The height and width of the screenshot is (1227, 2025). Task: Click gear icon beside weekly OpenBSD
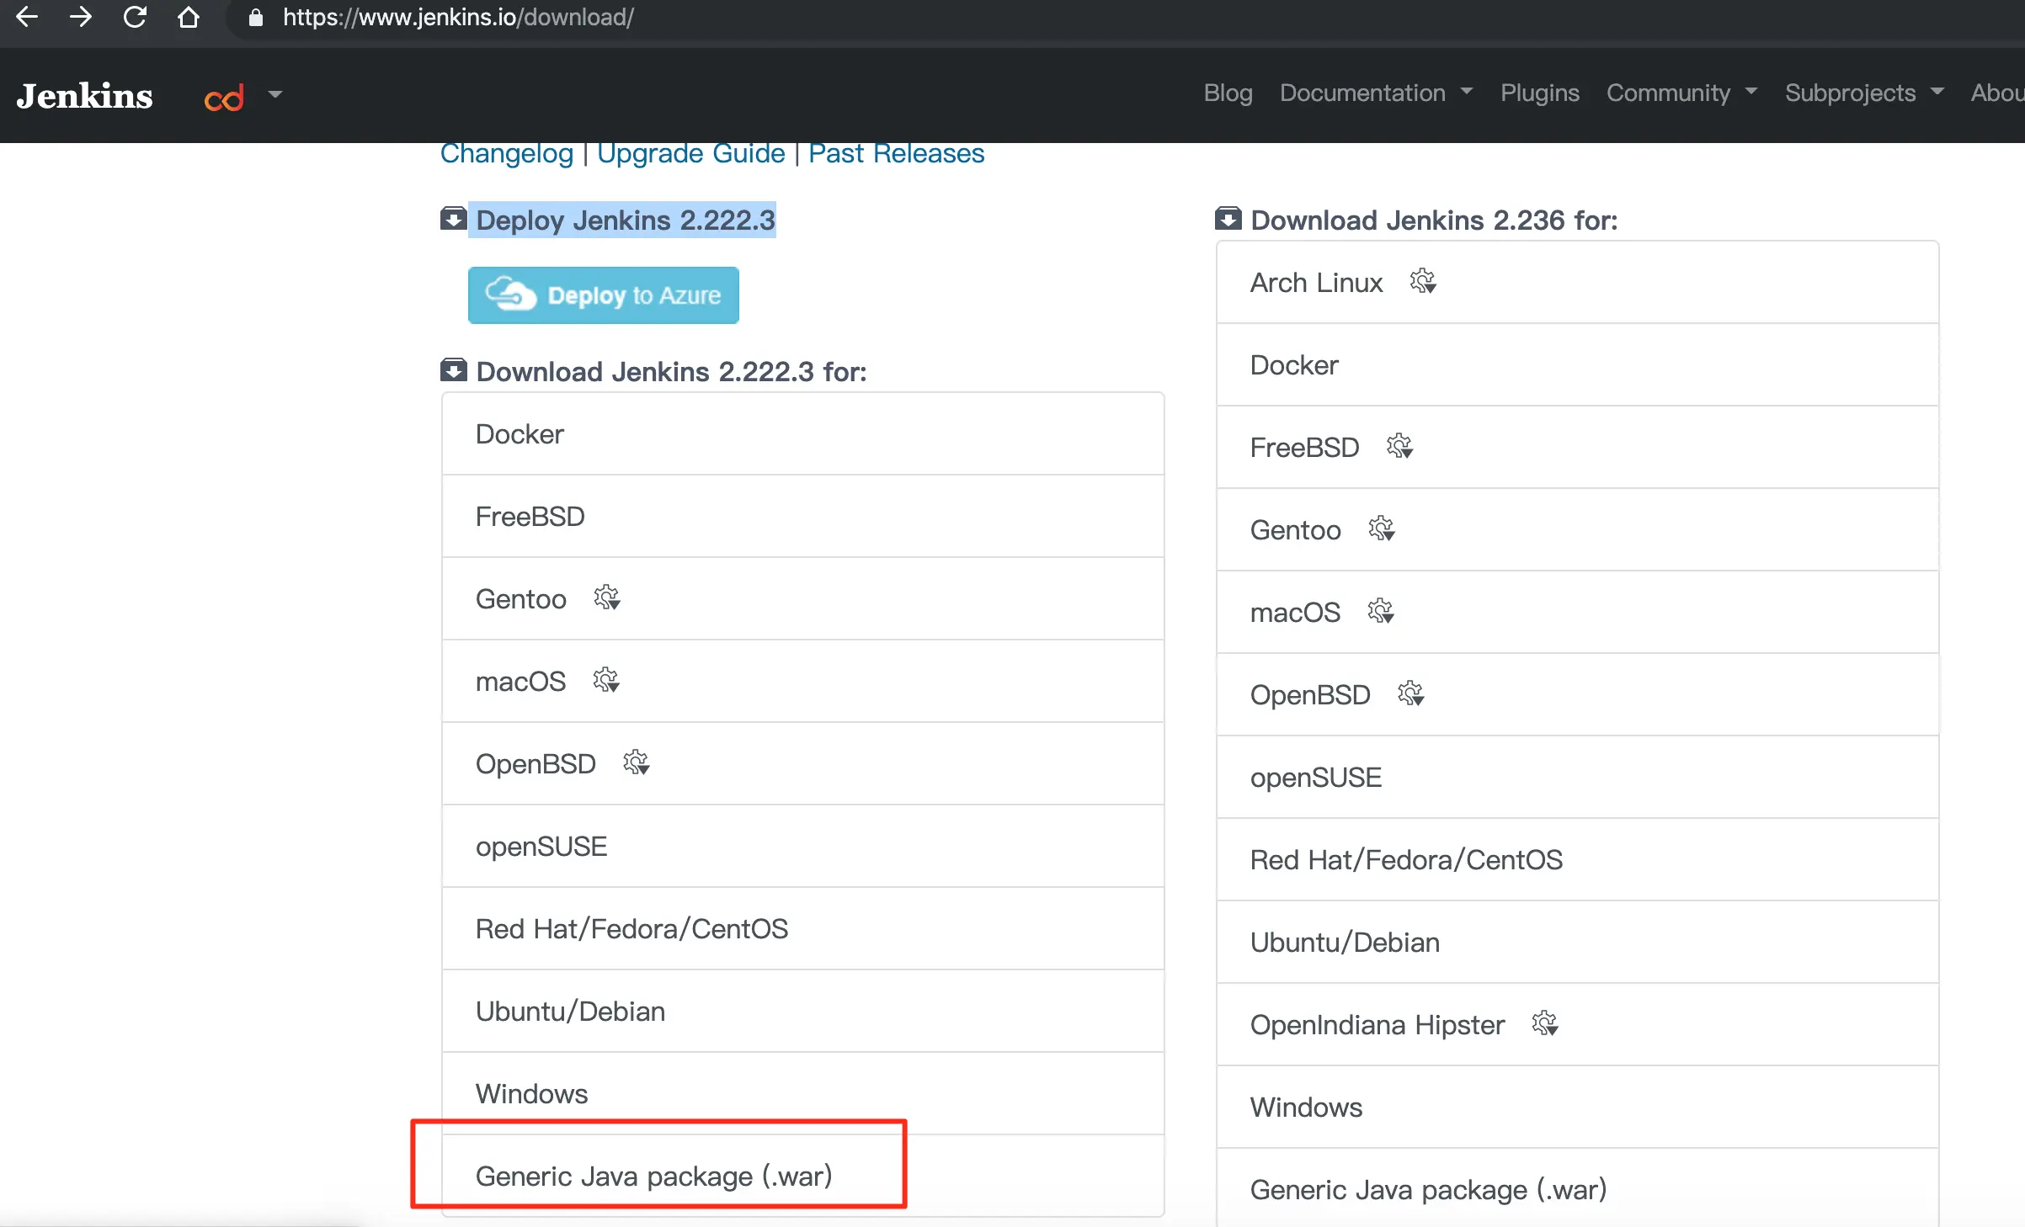click(x=1410, y=693)
